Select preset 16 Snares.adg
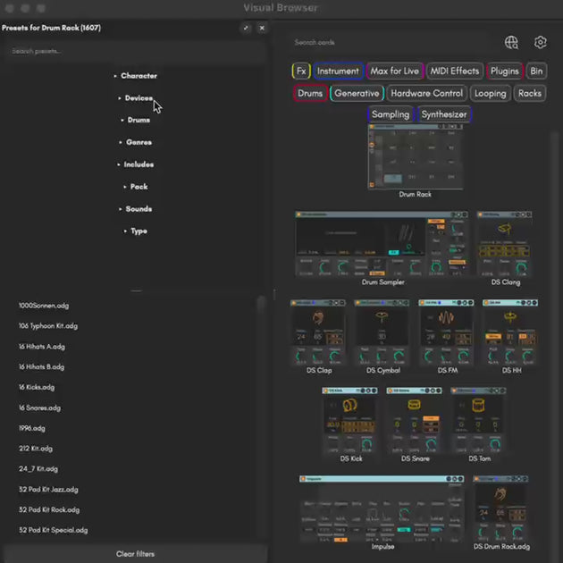 pyautogui.click(x=39, y=408)
